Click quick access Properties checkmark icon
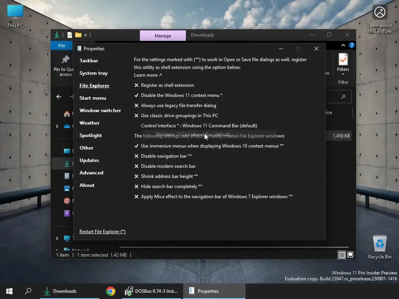 click(x=70, y=35)
